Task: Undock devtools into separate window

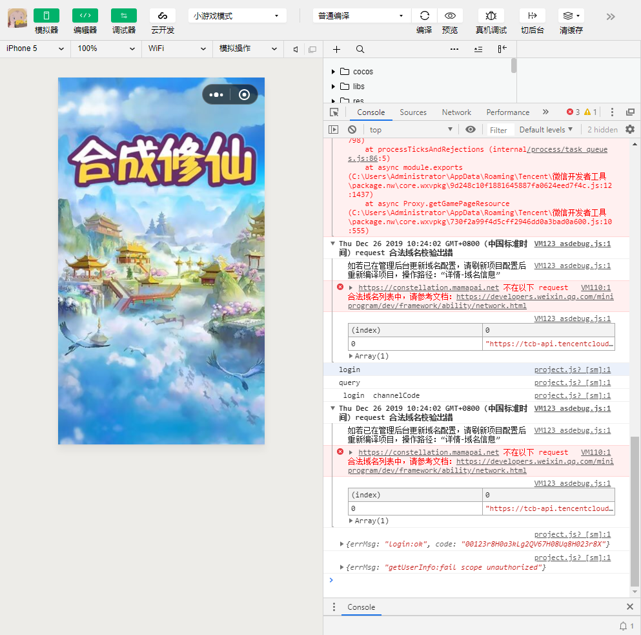Action: (631, 112)
